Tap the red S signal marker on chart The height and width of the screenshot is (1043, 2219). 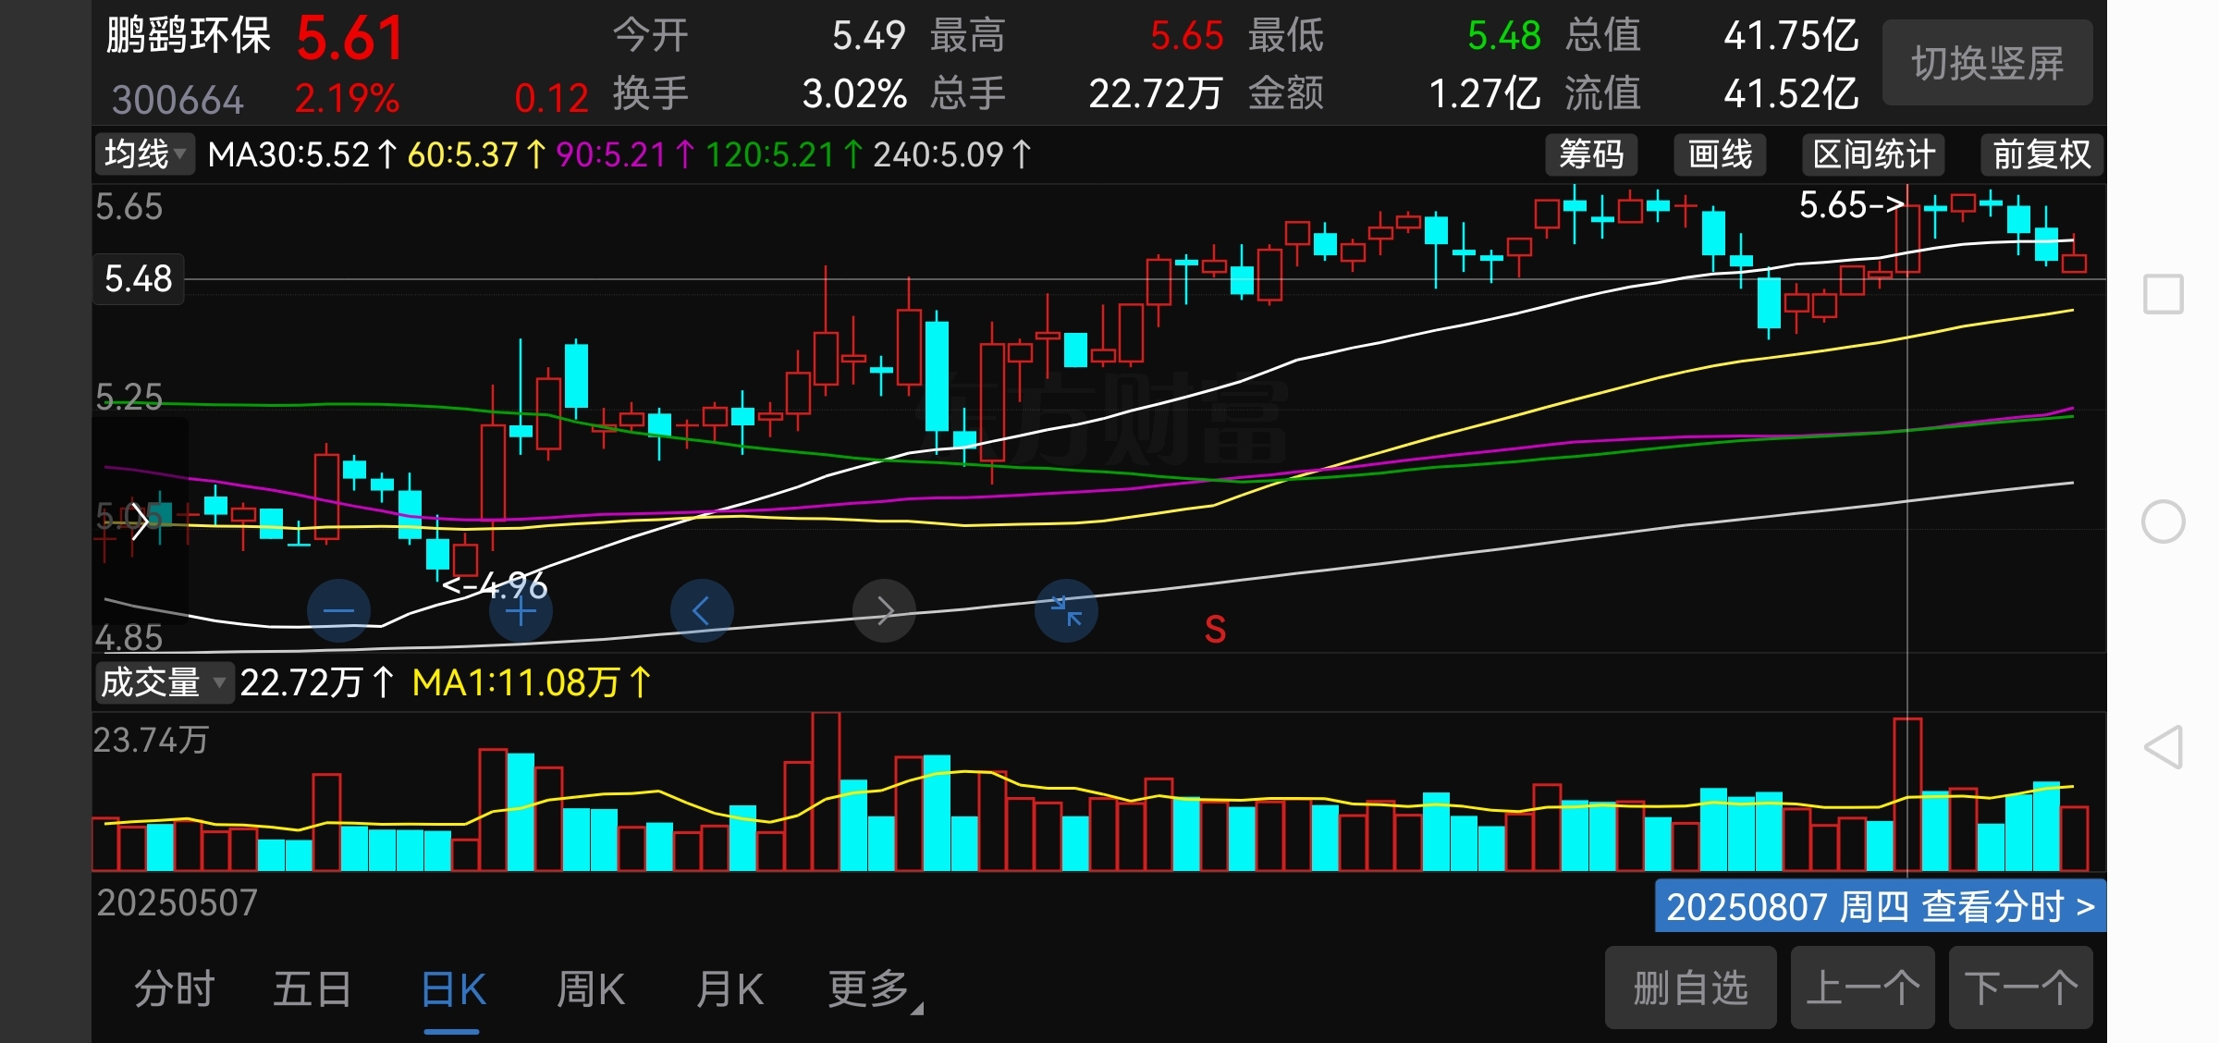(1215, 630)
